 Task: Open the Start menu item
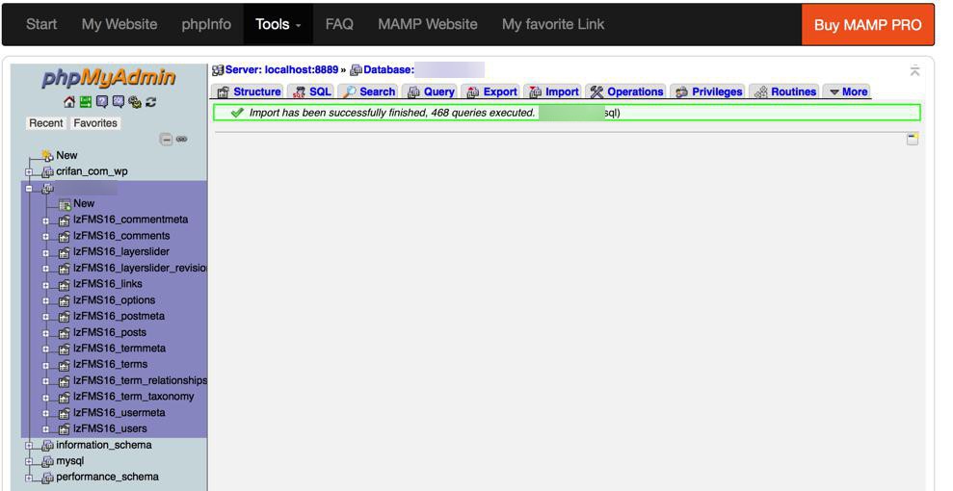click(x=41, y=24)
